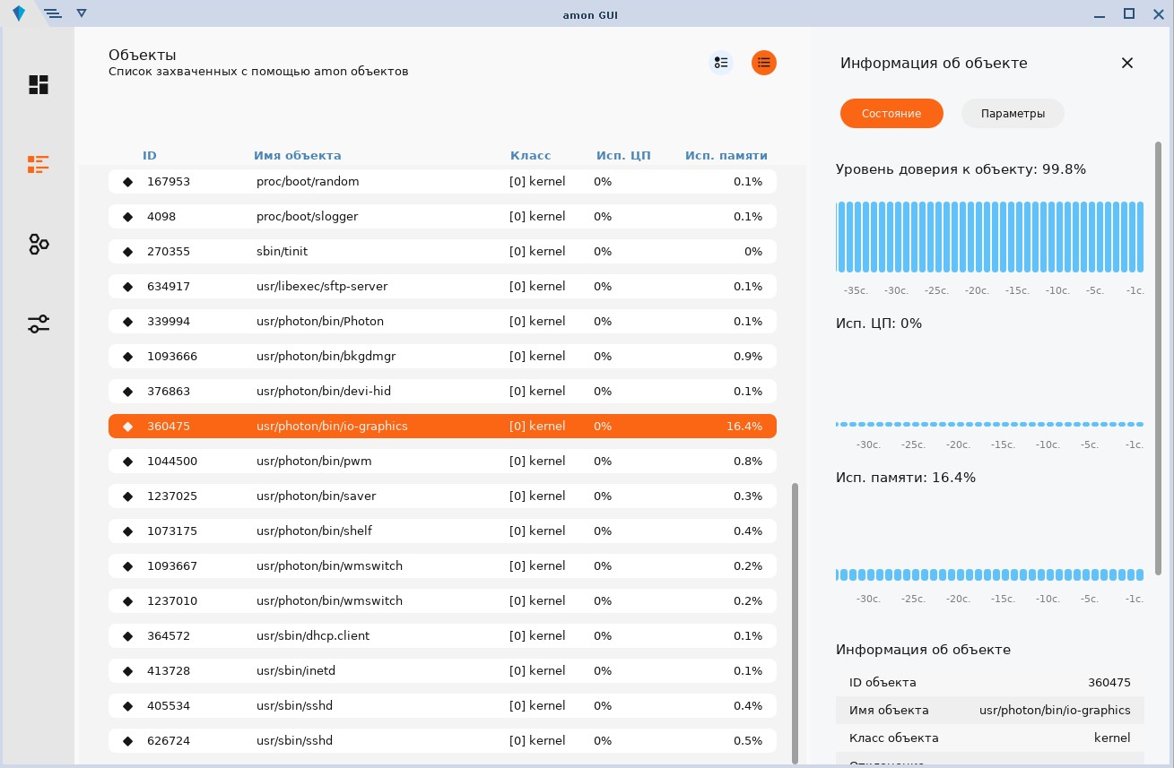Open the dashboard grid icon in sidebar

39,85
